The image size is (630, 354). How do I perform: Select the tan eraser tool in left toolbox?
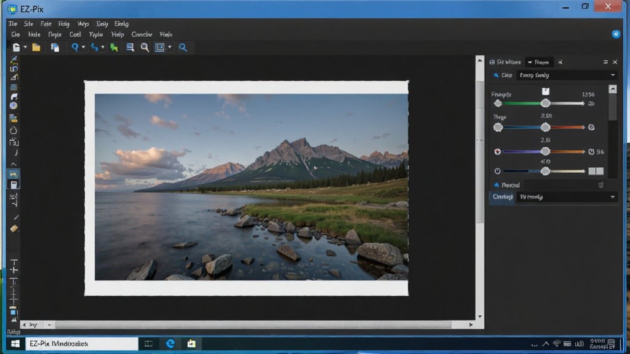coord(14,229)
